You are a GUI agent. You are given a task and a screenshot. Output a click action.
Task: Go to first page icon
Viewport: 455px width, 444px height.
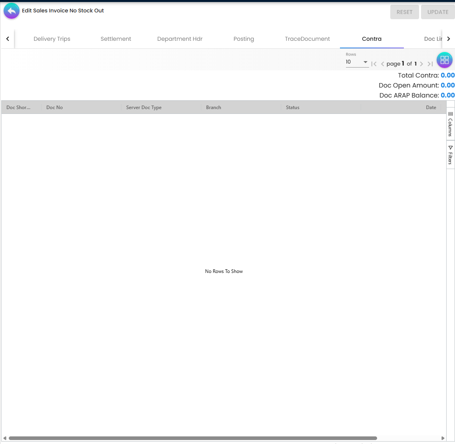[x=374, y=64]
